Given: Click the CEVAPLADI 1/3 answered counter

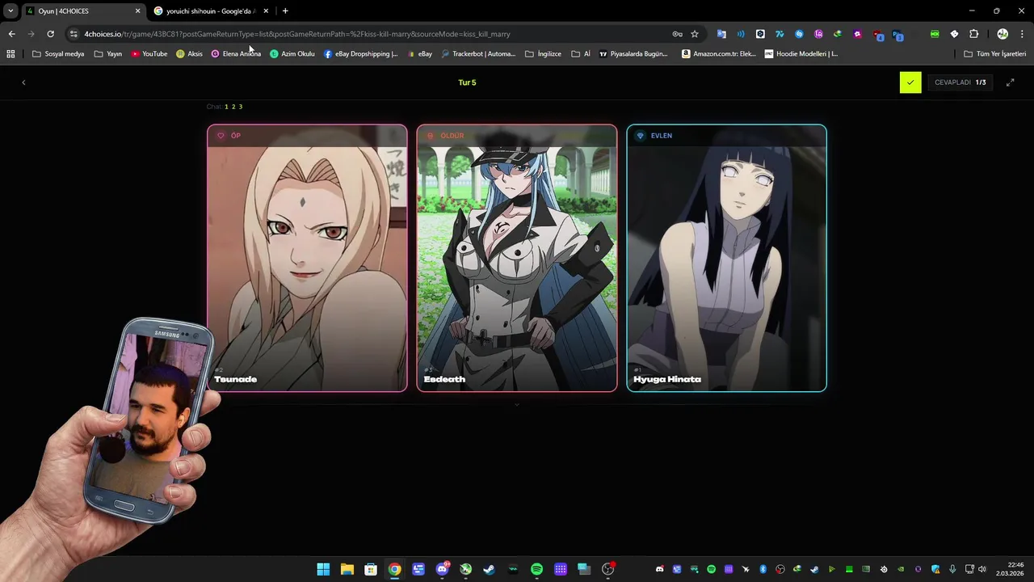Looking at the screenshot, I should pyautogui.click(x=960, y=82).
